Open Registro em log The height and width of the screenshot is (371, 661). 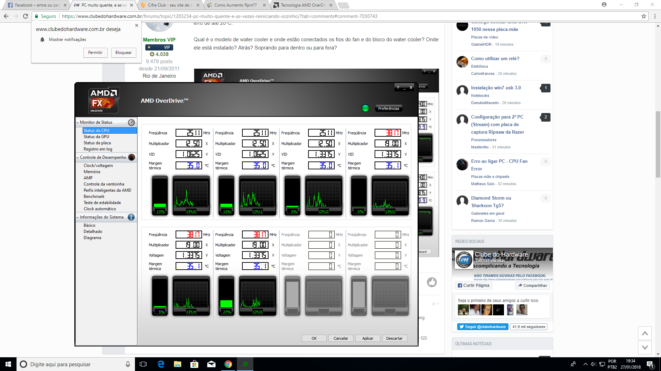(98, 149)
